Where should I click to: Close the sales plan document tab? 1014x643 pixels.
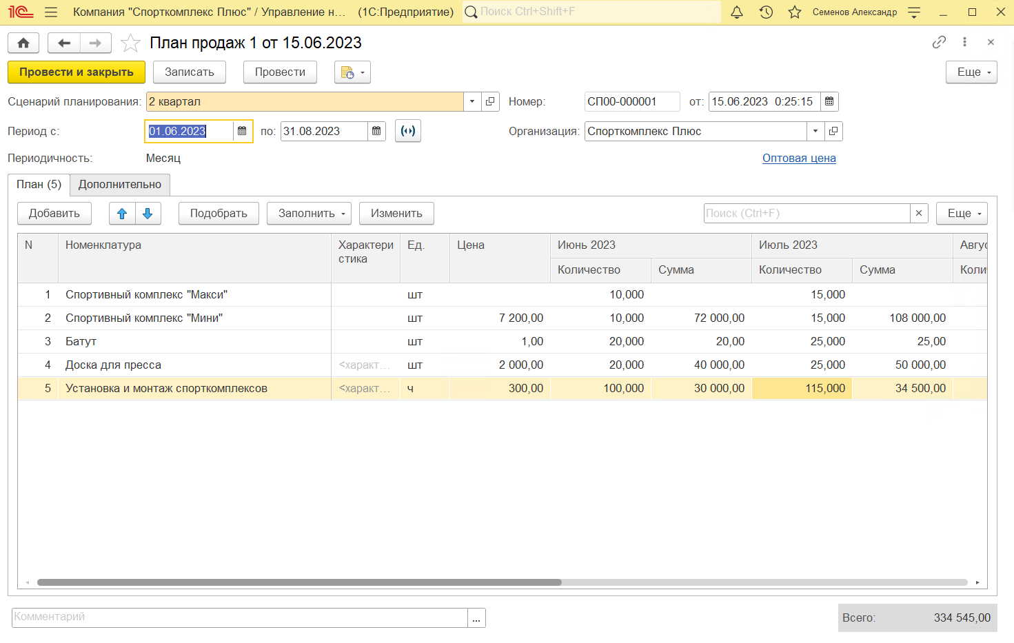(991, 42)
